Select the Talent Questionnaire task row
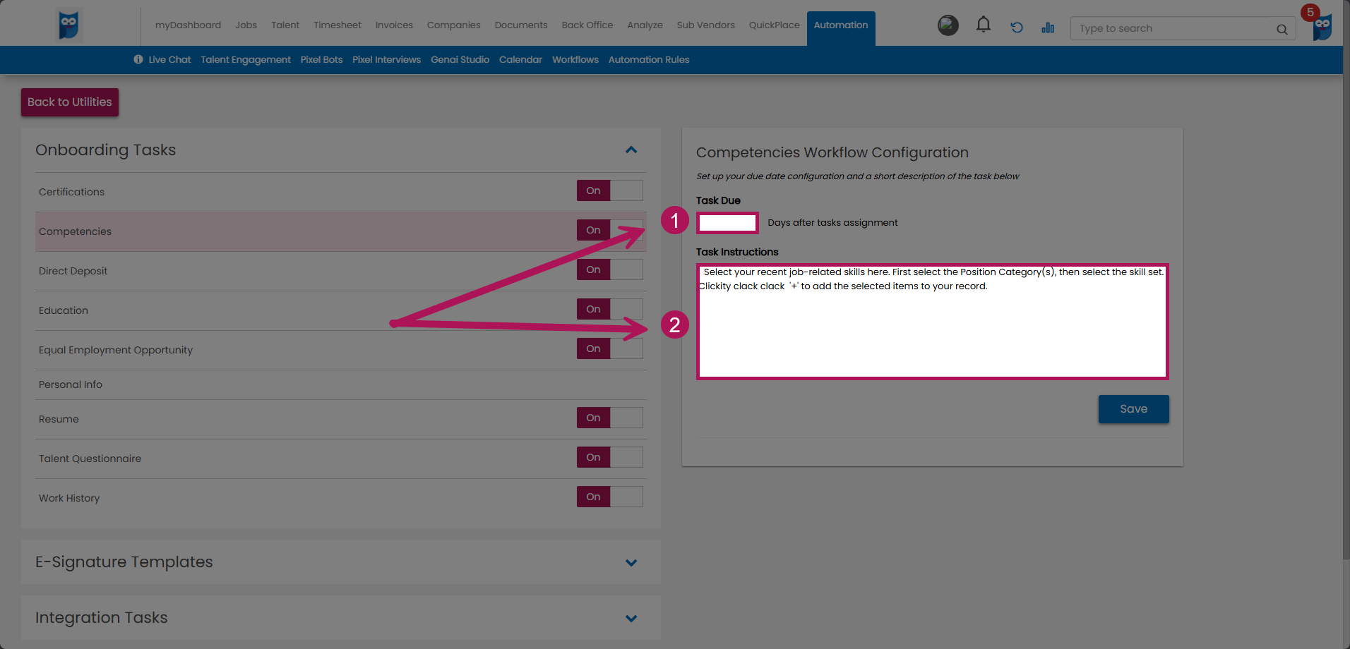1350x649 pixels. tap(340, 459)
